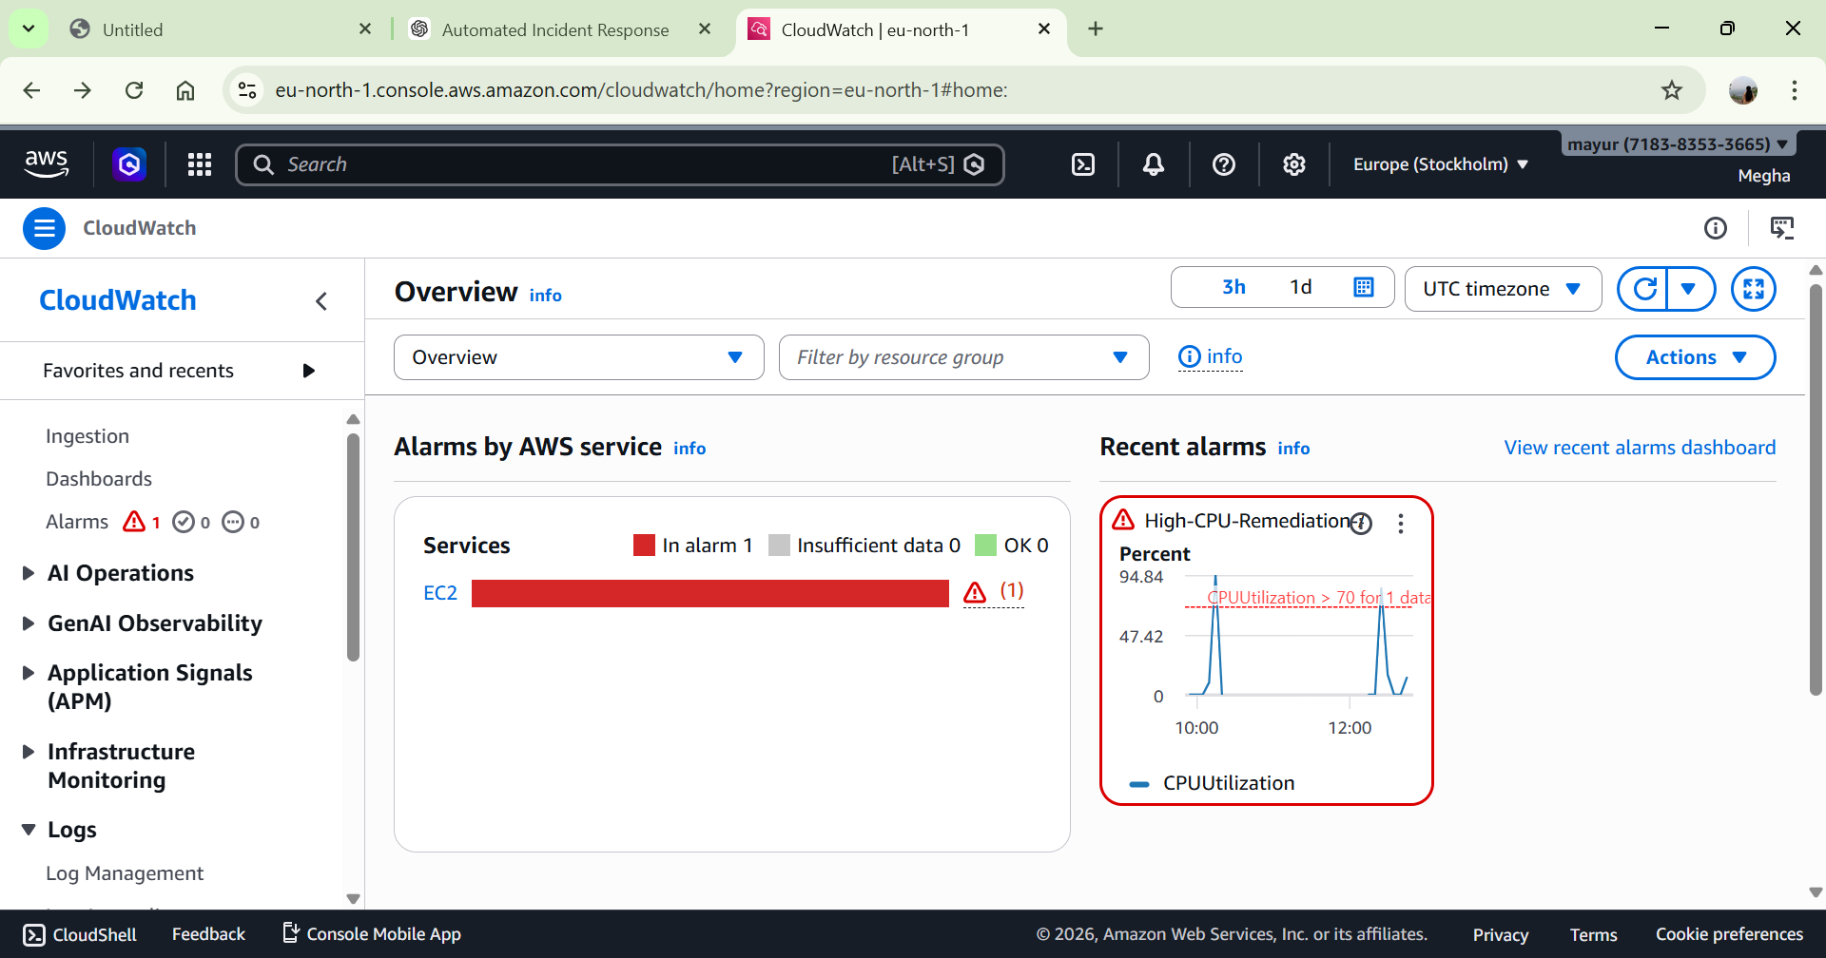Click the OK alarms count in the sidebar

tap(191, 522)
